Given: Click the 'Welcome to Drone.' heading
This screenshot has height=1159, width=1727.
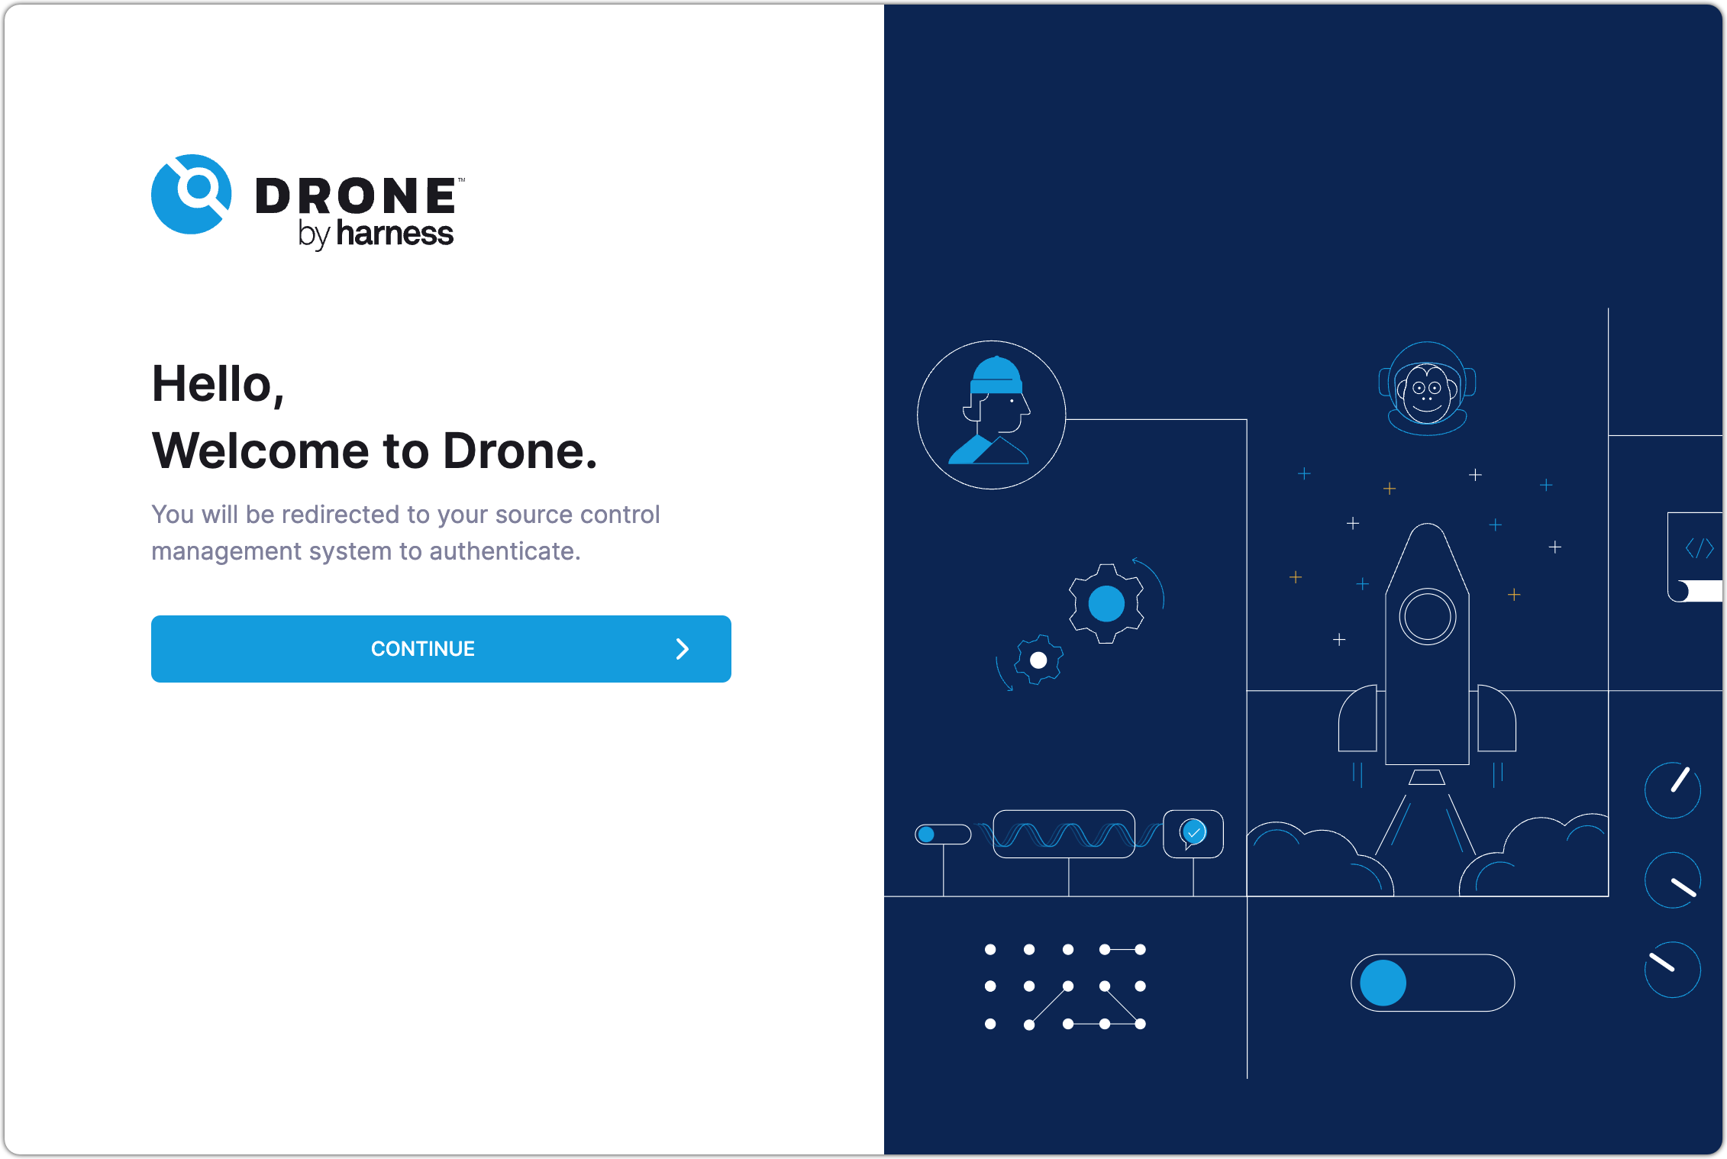Looking at the screenshot, I should (x=374, y=450).
